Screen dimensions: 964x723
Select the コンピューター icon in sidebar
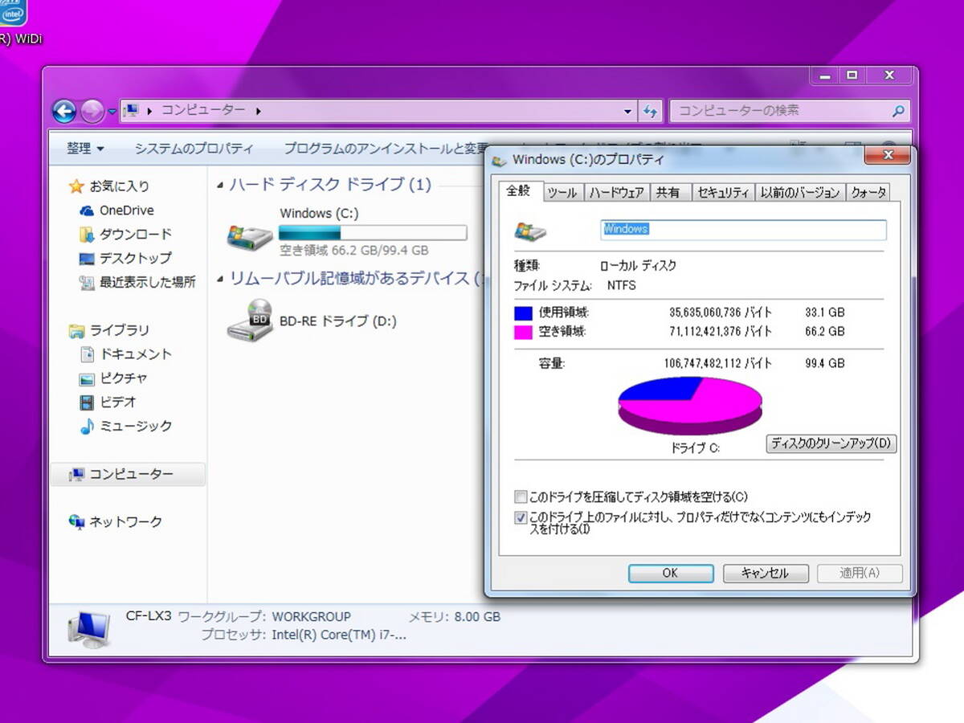click(x=76, y=475)
